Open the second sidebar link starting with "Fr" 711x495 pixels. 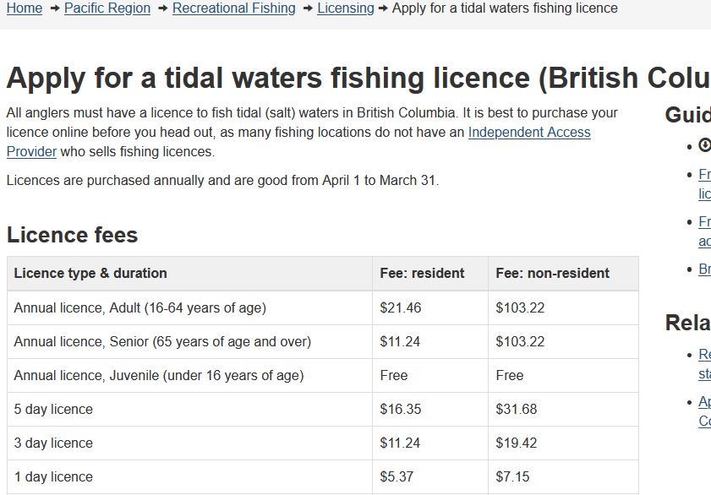coord(704,231)
